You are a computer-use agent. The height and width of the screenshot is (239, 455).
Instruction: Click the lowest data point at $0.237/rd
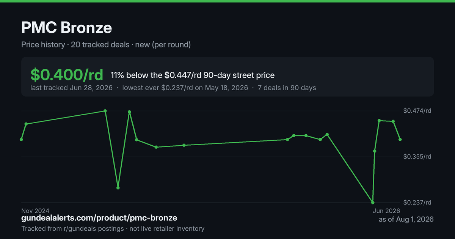coord(373,203)
